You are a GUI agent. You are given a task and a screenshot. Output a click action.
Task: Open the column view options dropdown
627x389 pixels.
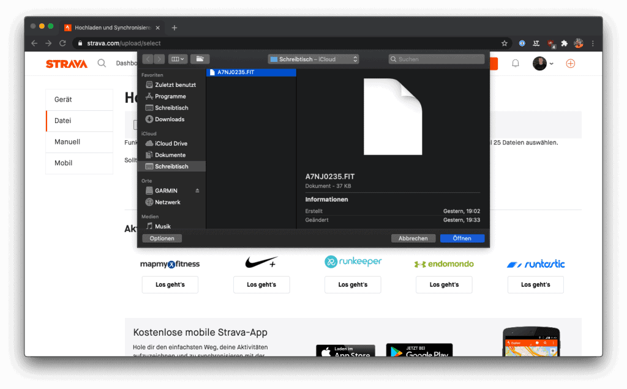tap(178, 59)
